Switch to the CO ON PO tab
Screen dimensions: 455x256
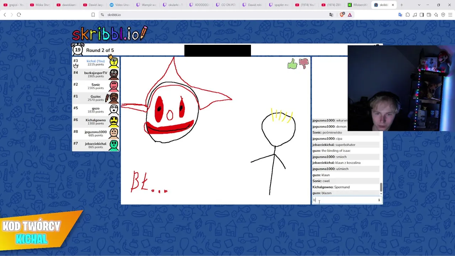[226, 5]
